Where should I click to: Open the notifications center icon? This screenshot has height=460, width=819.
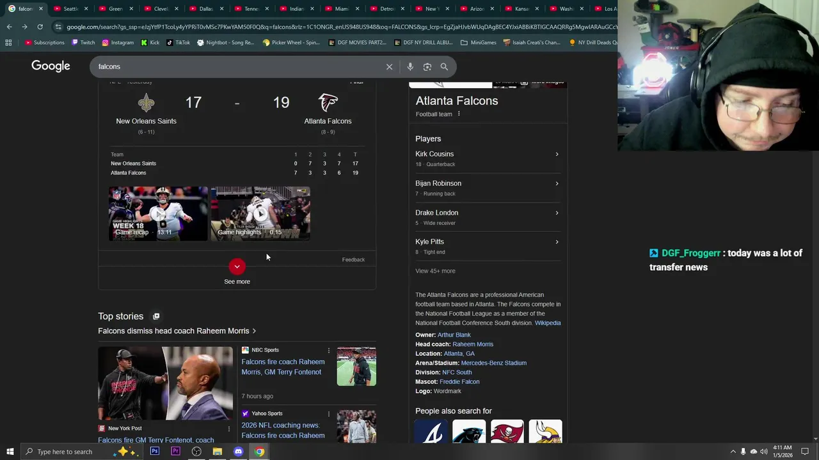pos(805,452)
